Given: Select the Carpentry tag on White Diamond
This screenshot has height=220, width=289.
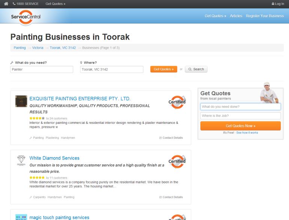Looking at the screenshot, I should pos(39,197).
